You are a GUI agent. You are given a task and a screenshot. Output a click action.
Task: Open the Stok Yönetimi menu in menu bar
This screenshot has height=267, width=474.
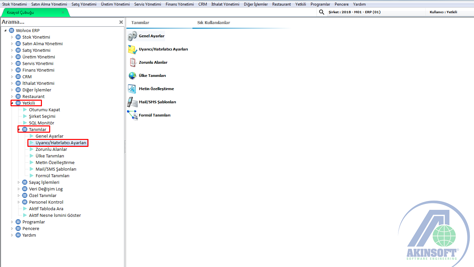click(15, 4)
